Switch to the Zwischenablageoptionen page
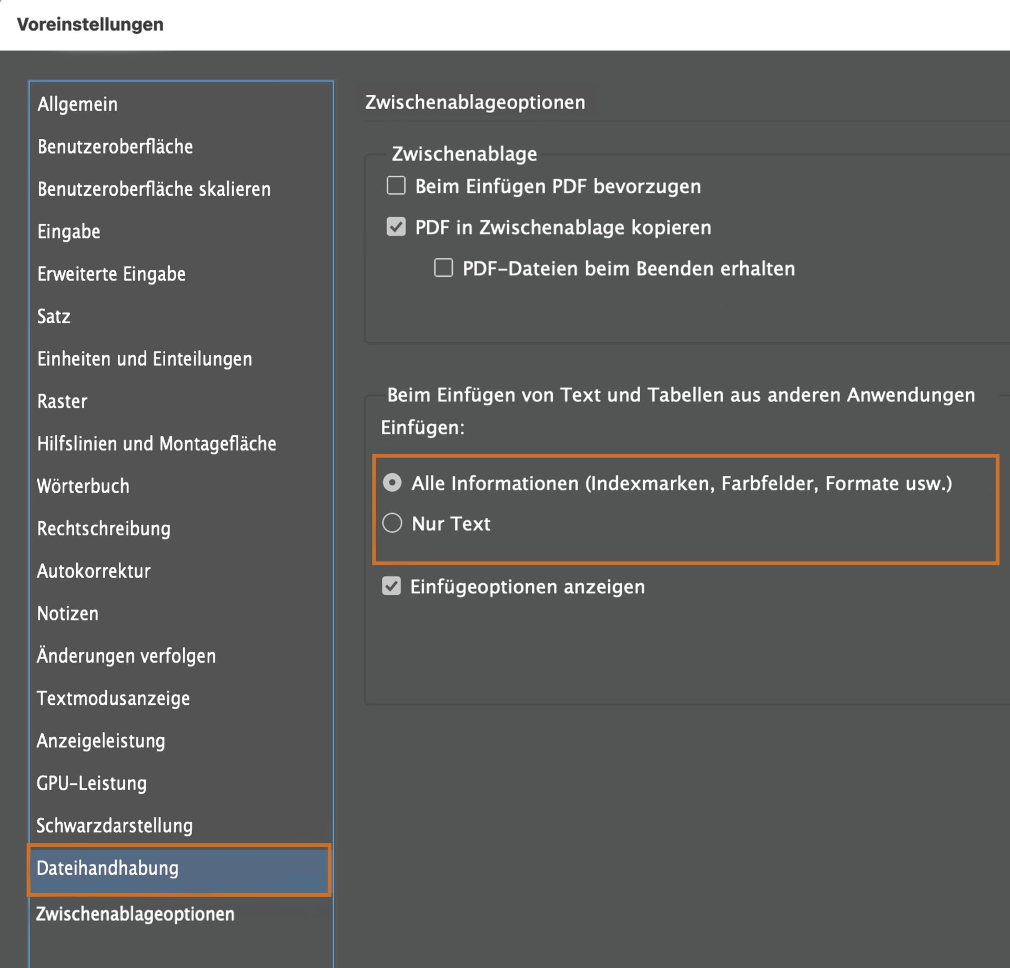 pos(135,914)
